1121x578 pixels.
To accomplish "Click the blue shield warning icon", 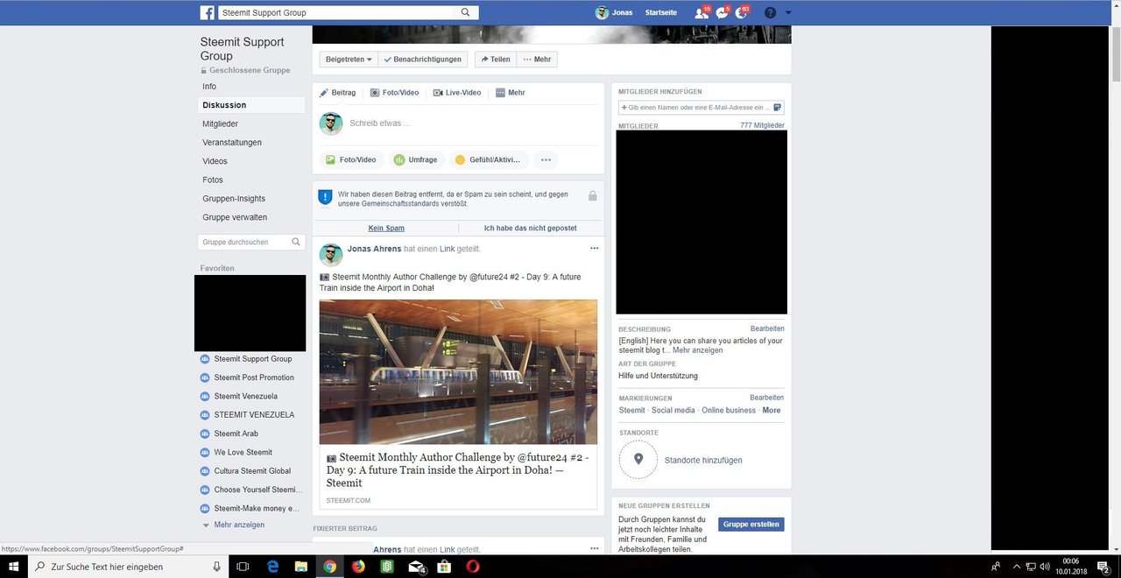I will tap(325, 198).
